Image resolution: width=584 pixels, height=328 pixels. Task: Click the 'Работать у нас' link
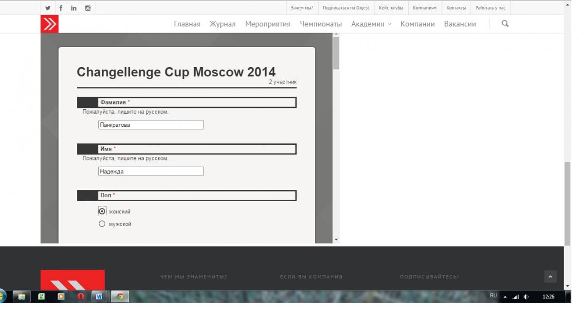[x=491, y=8]
